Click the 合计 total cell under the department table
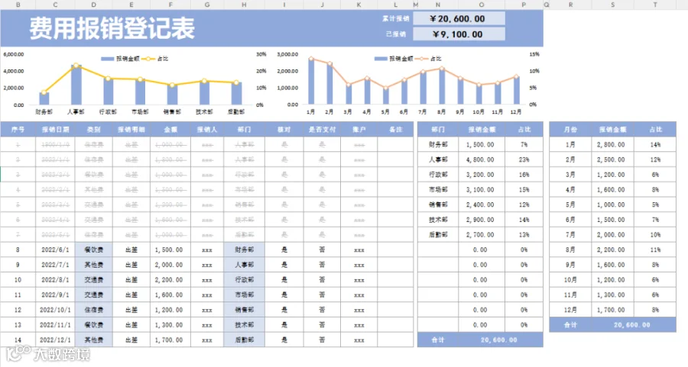 438,340
